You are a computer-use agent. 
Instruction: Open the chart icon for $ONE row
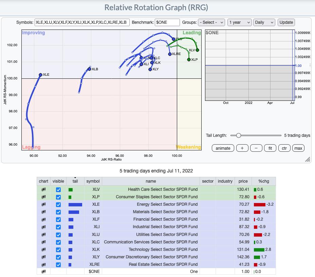43,272
